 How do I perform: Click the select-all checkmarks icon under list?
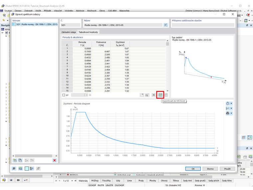point(26,160)
